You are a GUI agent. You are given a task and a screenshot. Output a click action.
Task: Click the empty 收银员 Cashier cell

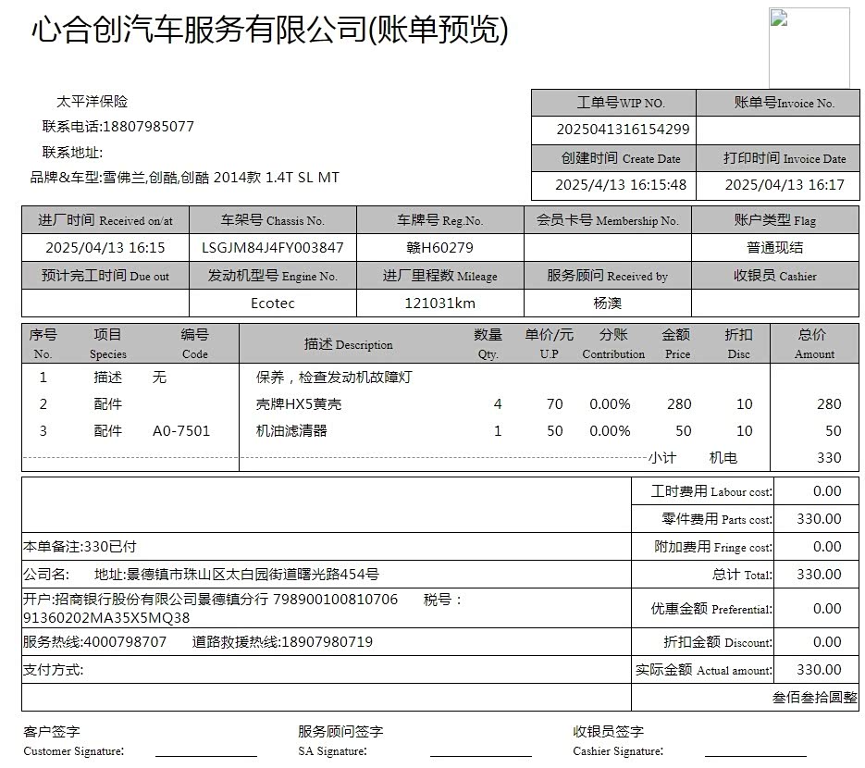click(774, 303)
